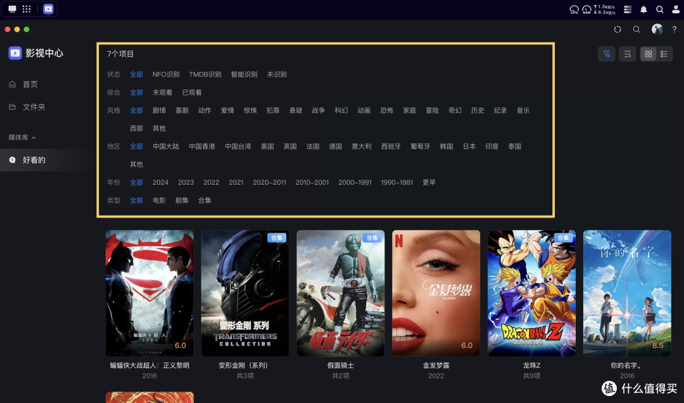The height and width of the screenshot is (403, 684).
Task: Filter region by 中国香港
Action: pos(202,146)
